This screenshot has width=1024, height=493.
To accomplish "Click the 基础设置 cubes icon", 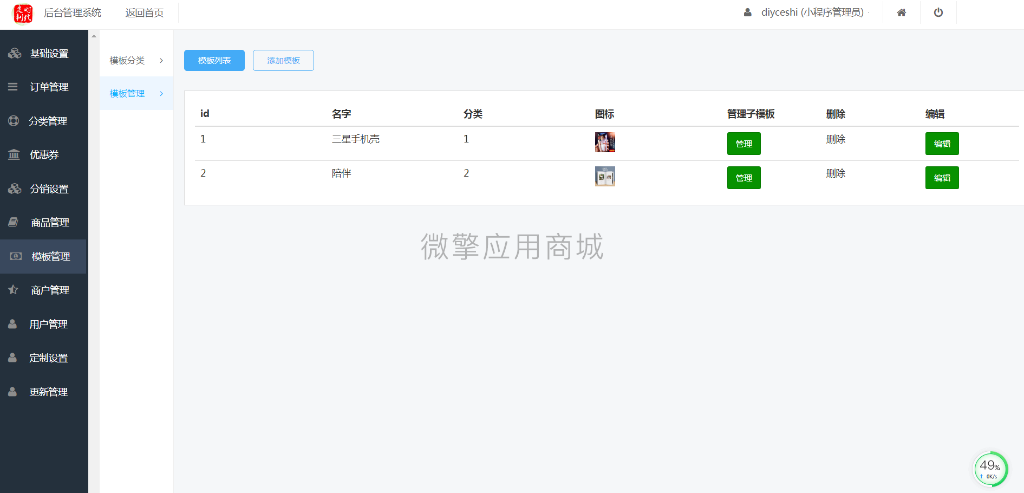I will (x=15, y=53).
